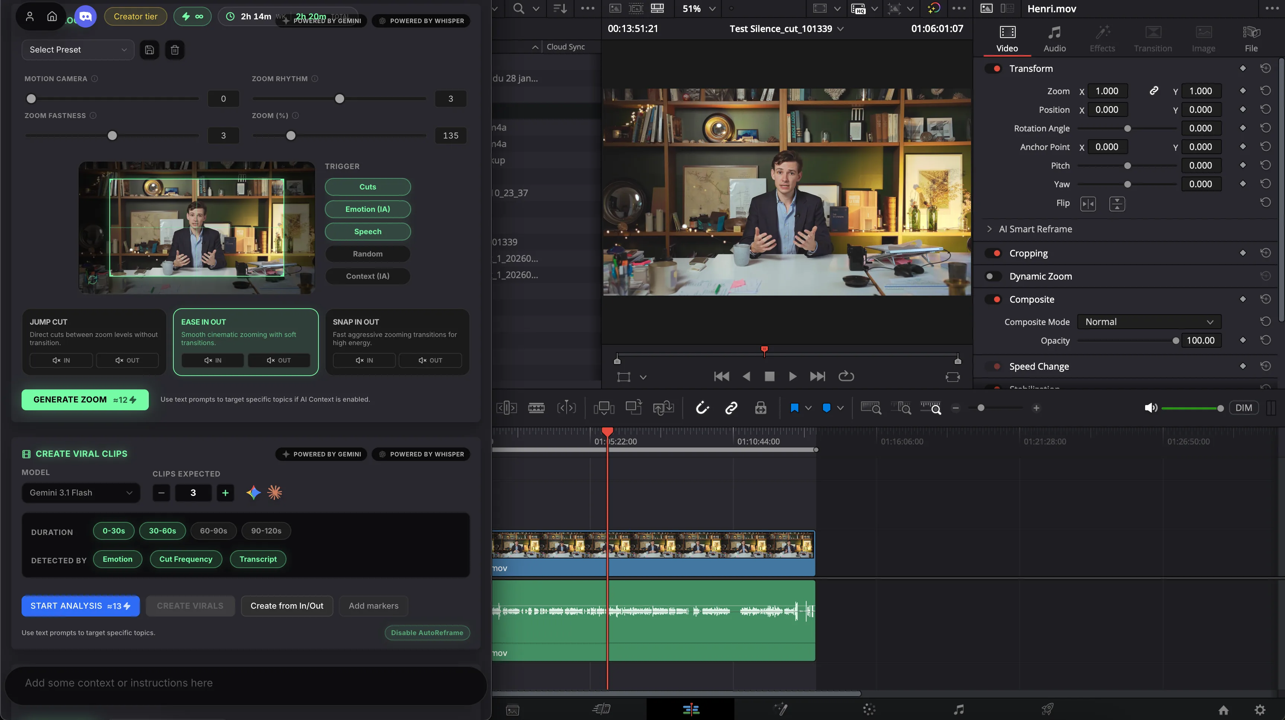1285x720 pixels.
Task: Toggle position lock icon
Action: coord(760,408)
